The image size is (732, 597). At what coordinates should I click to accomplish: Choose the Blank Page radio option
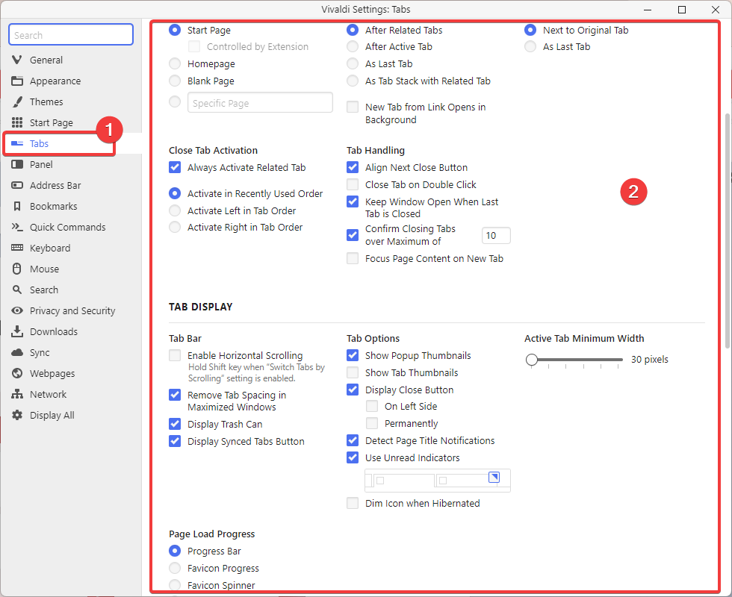175,81
